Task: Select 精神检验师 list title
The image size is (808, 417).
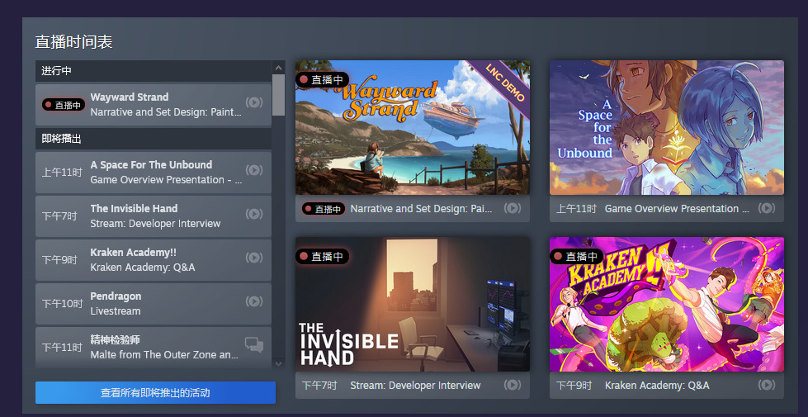Action: pyautogui.click(x=115, y=340)
